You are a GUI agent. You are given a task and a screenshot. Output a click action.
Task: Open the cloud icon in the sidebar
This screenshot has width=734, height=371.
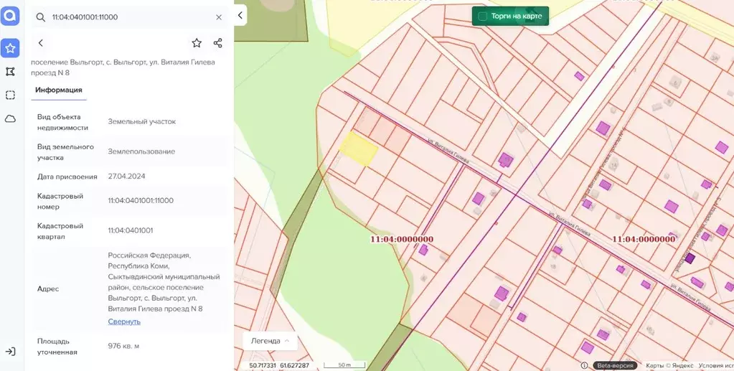point(10,118)
